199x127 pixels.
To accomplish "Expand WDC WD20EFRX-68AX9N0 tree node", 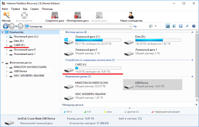I will click(x=7, y=76).
